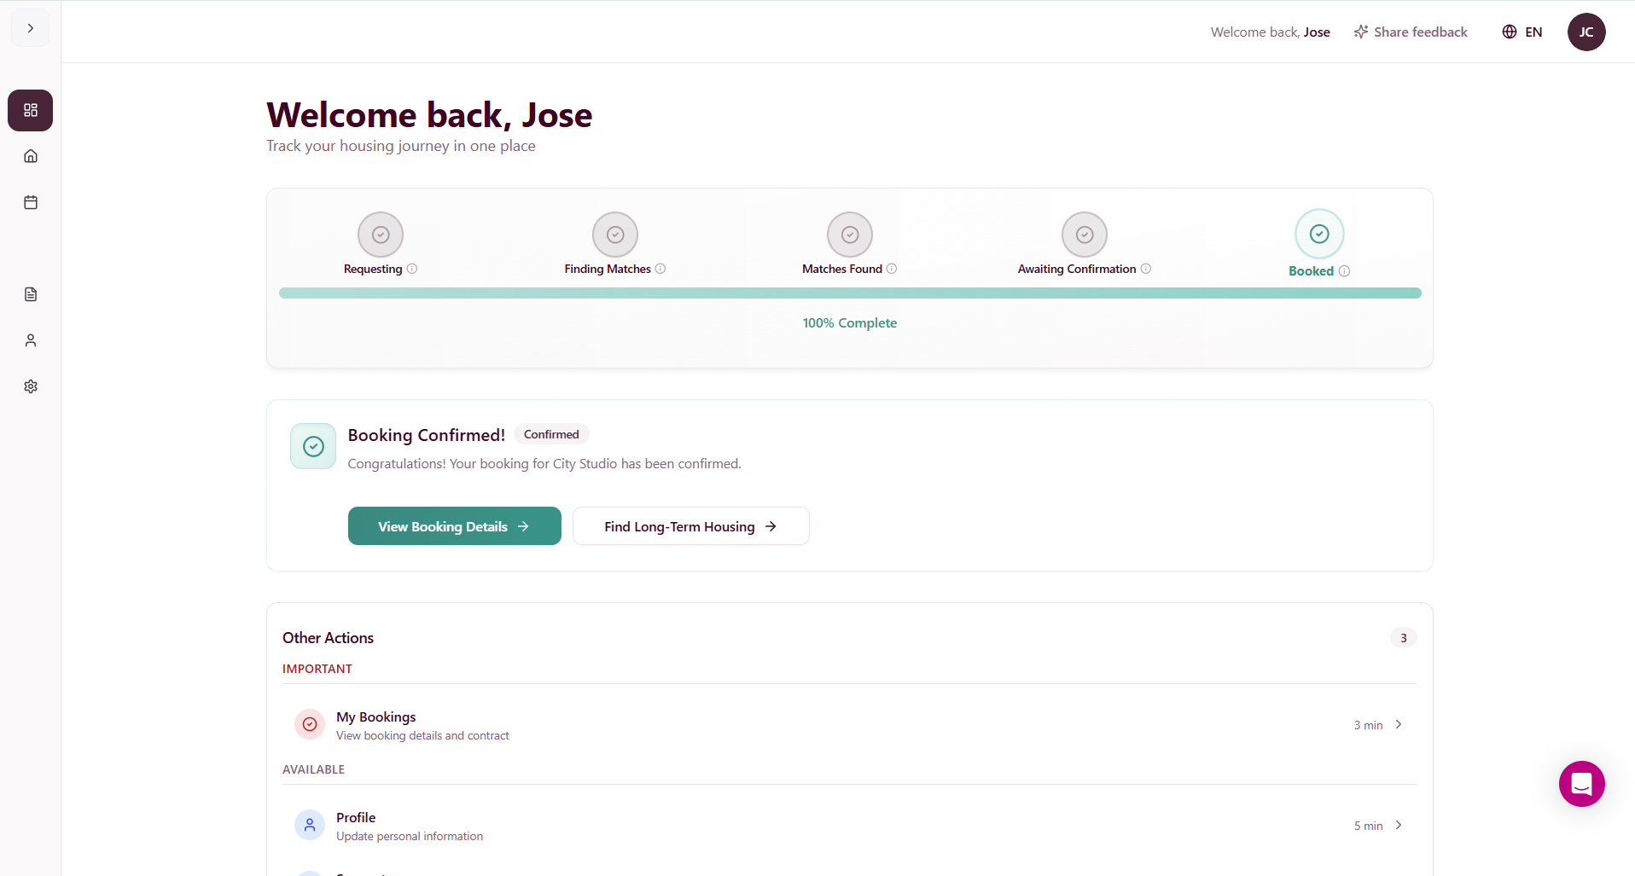Click info icon next to Matches Found

point(892,269)
